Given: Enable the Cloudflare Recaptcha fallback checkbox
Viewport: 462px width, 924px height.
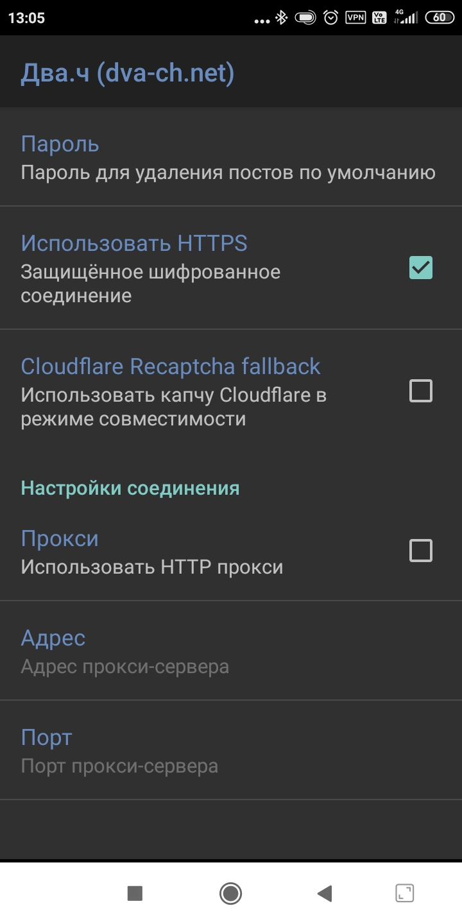Looking at the screenshot, I should 421,391.
